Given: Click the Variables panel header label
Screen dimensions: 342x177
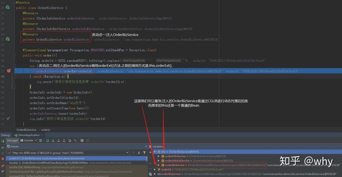Looking at the screenshot, I should tap(158, 147).
